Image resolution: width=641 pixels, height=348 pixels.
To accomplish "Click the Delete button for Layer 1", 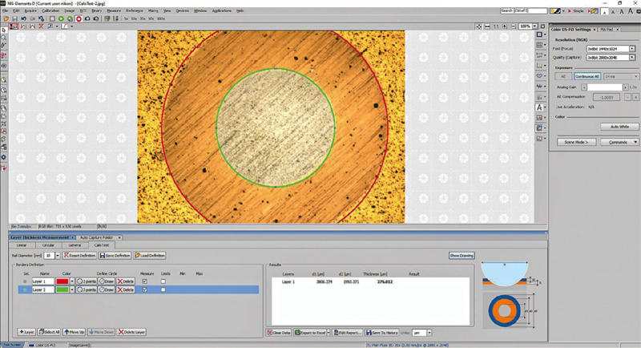I will pos(126,281).
